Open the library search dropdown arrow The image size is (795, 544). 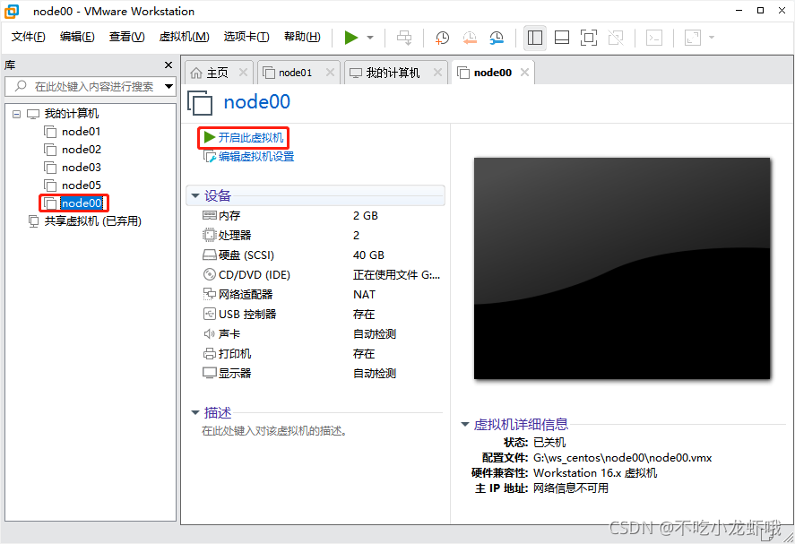(169, 87)
